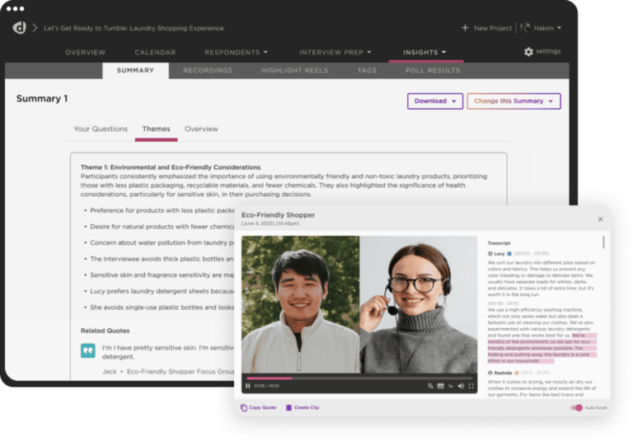Mute the video volume icon
The height and width of the screenshot is (442, 633).
[x=462, y=385]
